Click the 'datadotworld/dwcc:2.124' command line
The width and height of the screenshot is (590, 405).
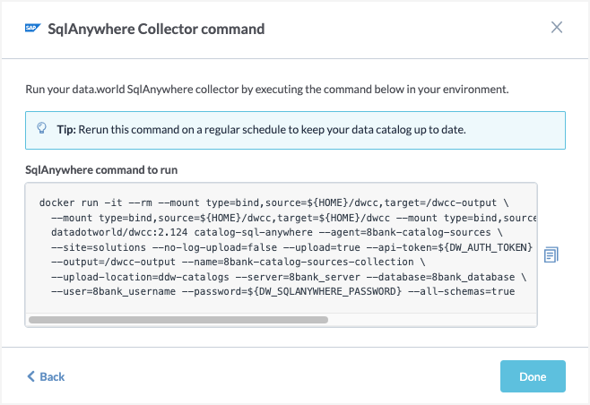(276, 232)
